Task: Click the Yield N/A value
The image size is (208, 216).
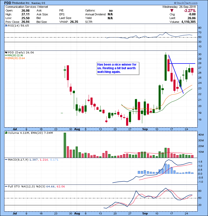Action: 110,18
